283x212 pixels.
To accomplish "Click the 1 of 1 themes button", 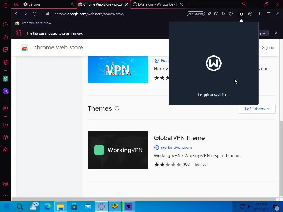I will 256,109.
